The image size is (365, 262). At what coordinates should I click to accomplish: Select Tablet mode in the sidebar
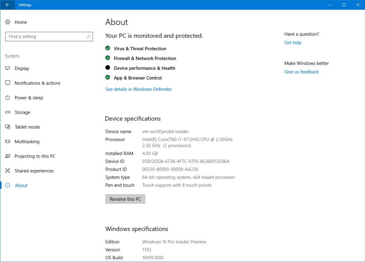click(x=26, y=127)
